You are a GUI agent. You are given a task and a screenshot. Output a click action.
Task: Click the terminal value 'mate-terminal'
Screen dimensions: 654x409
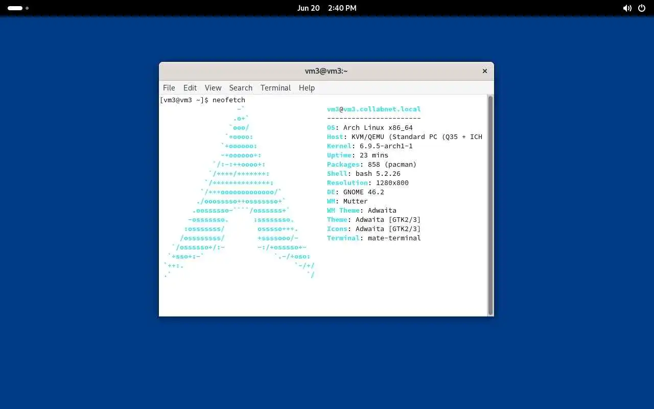coord(394,238)
